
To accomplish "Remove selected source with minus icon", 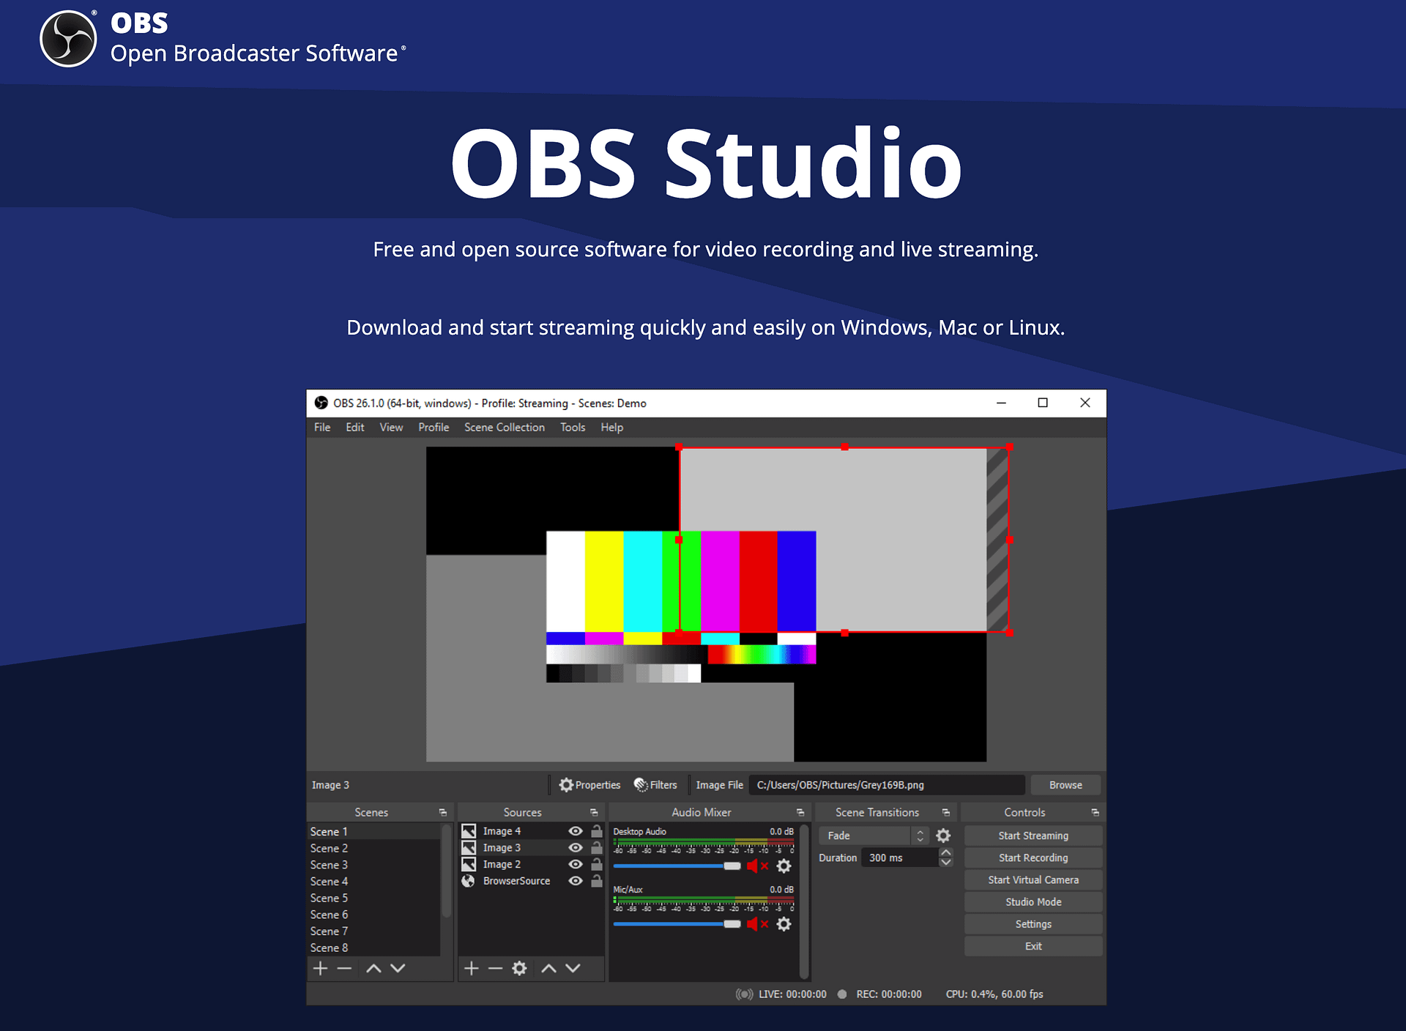I will (x=496, y=969).
